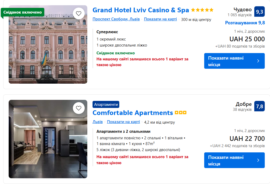Click the green 'Сніданок включено' ribbon badge
The height and width of the screenshot is (184, 270).
(23, 12)
